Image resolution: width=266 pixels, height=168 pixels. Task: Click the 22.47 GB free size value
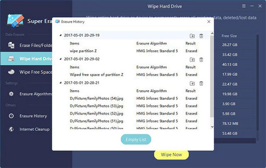(x=230, y=84)
